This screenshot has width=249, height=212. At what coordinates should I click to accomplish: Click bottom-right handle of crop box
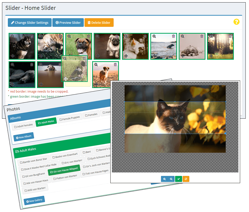pos(225,133)
